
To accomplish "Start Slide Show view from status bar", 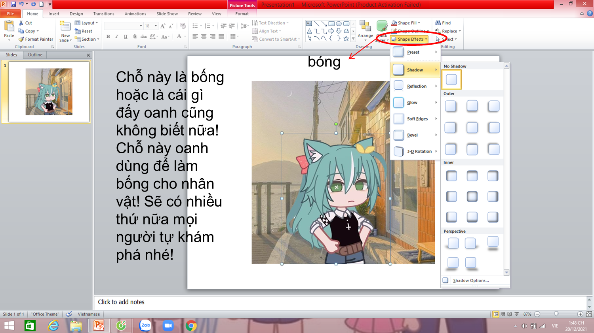I will (x=517, y=314).
